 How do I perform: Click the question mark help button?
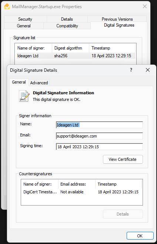coord(131,70)
